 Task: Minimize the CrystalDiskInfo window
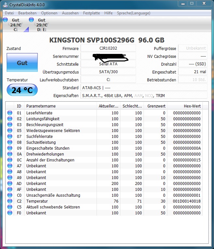pos(183,4)
